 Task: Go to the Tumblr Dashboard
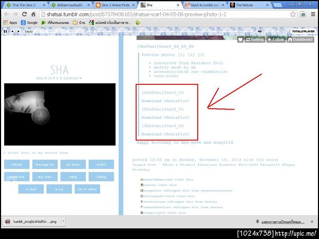click(300, 40)
